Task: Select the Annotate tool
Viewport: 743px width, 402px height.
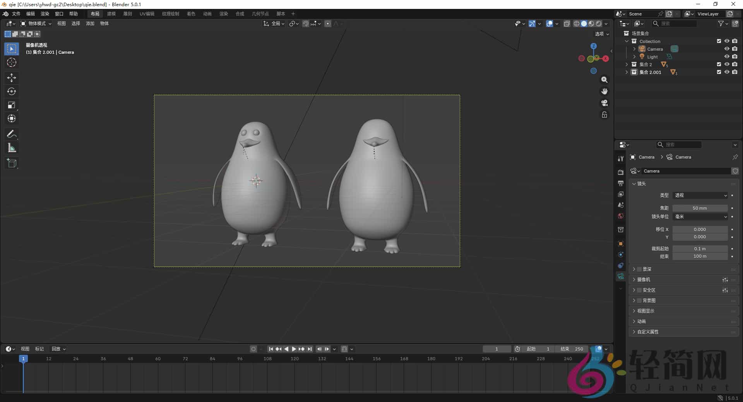Action: coord(12,133)
